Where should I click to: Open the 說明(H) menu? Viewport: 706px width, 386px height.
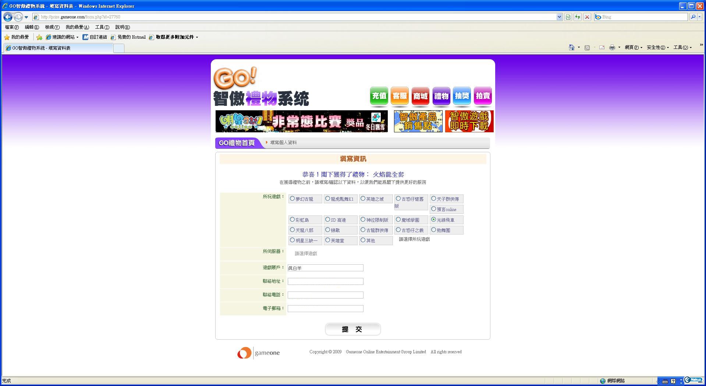123,27
